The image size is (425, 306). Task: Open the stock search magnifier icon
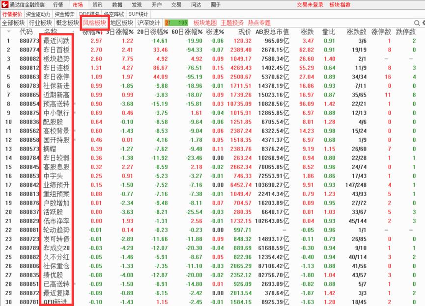(417, 23)
